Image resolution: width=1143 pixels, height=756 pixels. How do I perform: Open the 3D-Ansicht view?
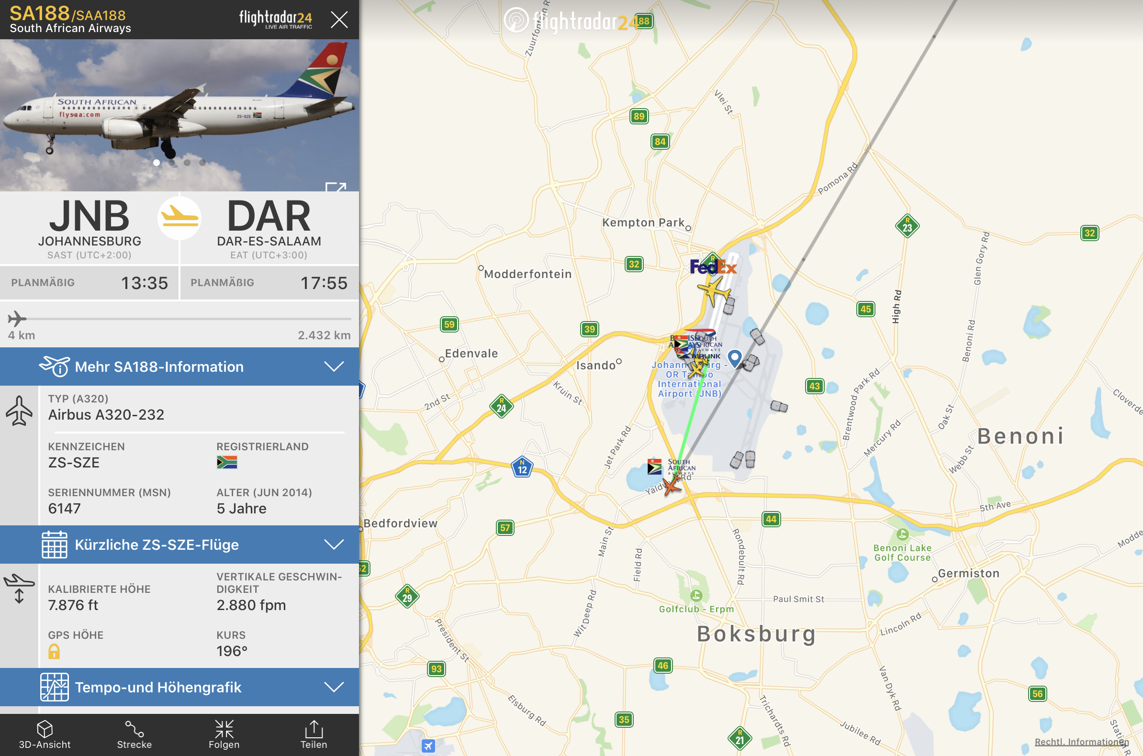pos(45,734)
